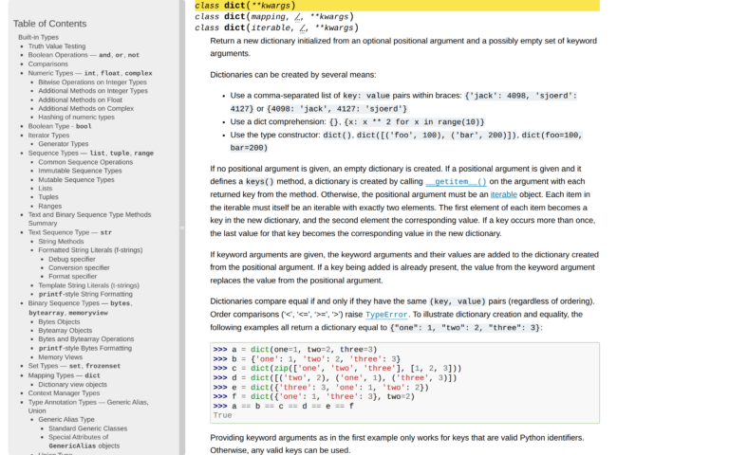The width and height of the screenshot is (729, 455).
Task: Open Text and Binary Sequence Type Methods Summary
Action: point(89,219)
